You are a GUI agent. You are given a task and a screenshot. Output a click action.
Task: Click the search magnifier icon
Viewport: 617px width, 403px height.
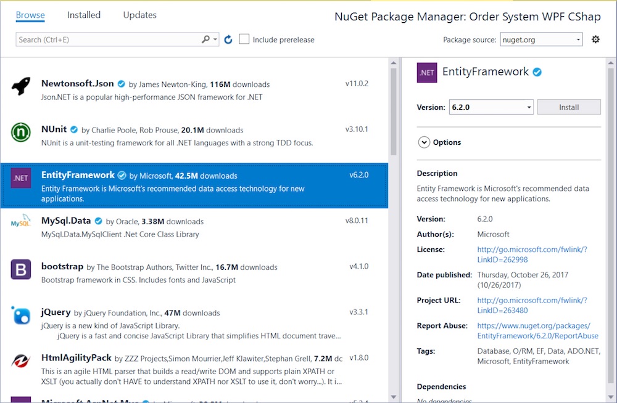pyautogui.click(x=206, y=39)
